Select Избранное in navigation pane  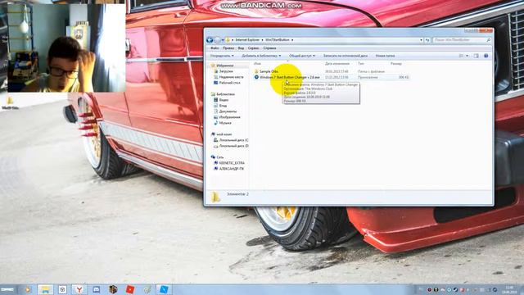point(222,66)
